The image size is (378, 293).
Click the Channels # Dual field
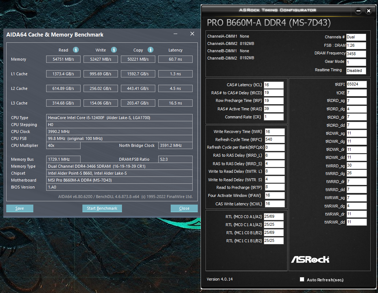356,37
